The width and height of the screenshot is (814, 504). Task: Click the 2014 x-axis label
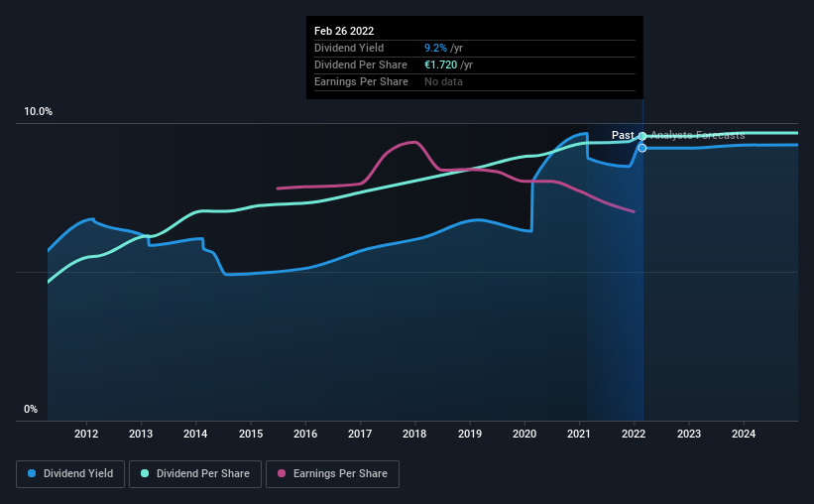(x=195, y=434)
